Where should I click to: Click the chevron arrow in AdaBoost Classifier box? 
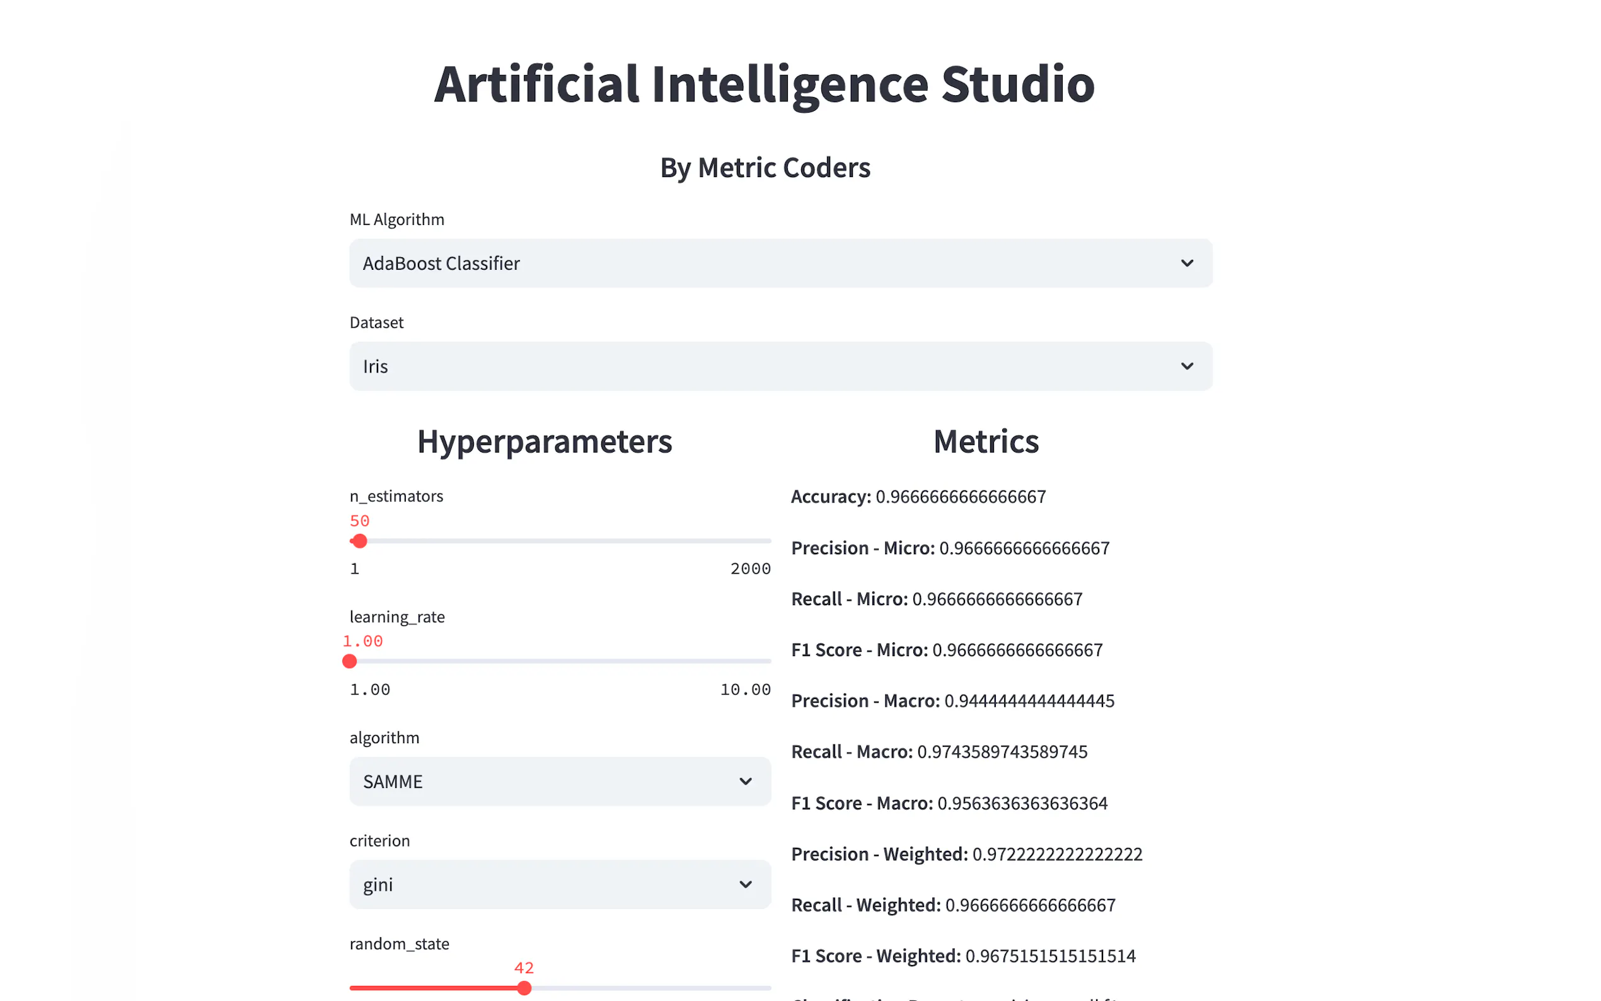1187,263
